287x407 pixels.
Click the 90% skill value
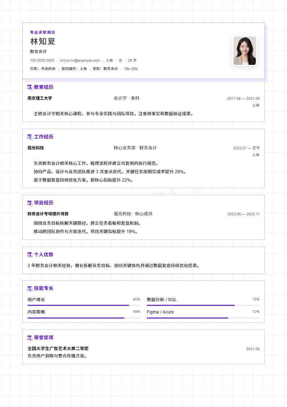coord(136,299)
